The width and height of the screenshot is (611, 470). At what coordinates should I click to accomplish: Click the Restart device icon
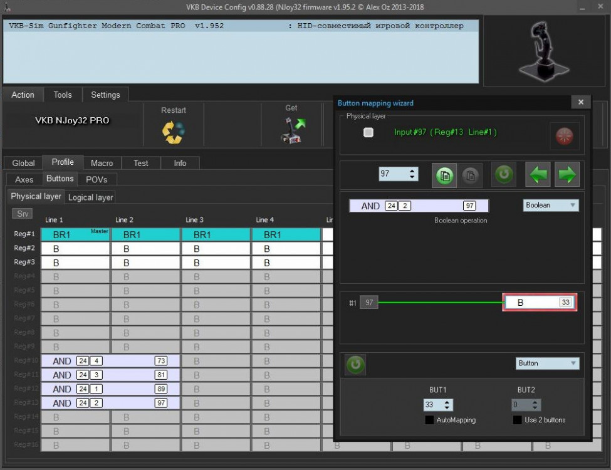pos(174,132)
